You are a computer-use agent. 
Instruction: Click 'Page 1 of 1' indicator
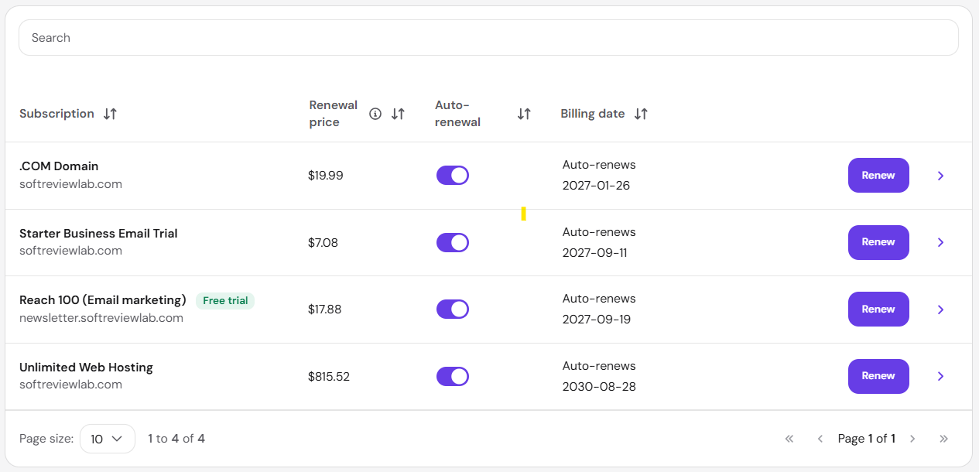(x=867, y=439)
